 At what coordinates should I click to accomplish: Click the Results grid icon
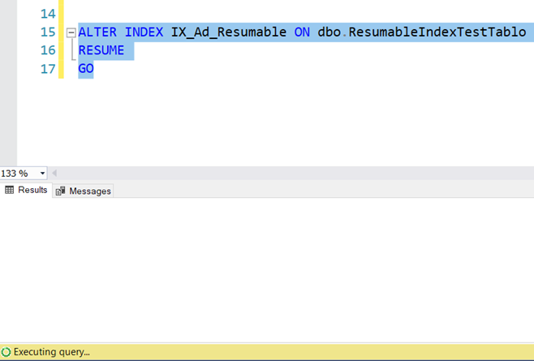10,190
